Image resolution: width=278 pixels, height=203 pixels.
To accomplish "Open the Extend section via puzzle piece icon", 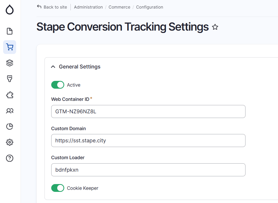I will pos(9,95).
